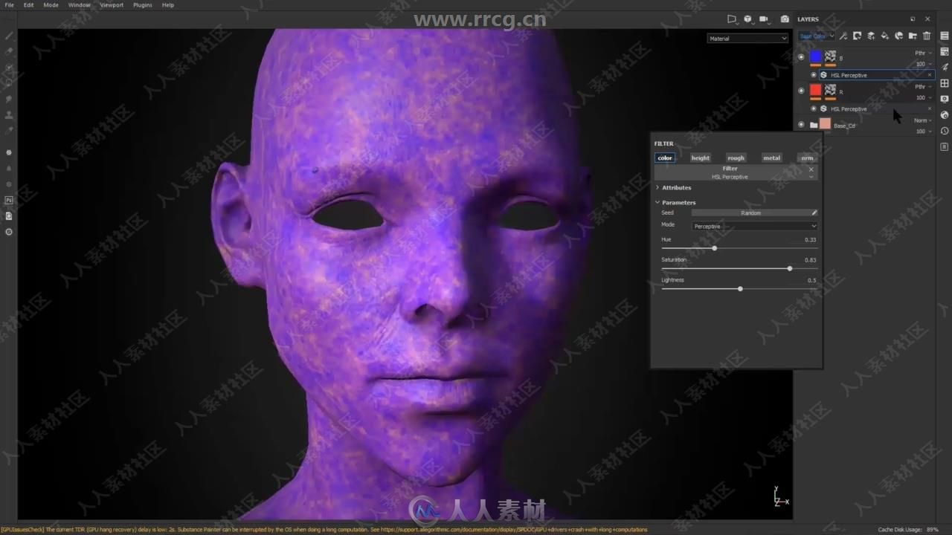Screen dimensions: 952x535
Task: Toggle visibility of R layer's HSL Perceptive filter
Action: (x=813, y=108)
